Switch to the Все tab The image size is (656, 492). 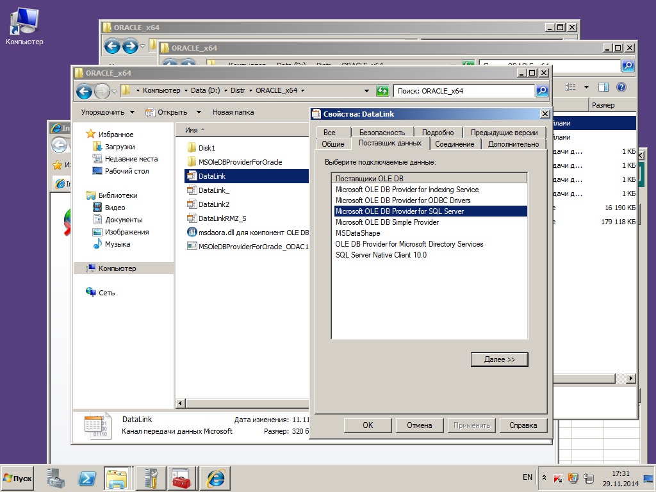(x=329, y=132)
